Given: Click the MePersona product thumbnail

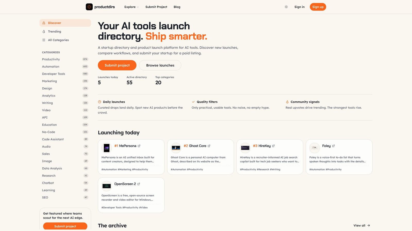Looking at the screenshot, I should (x=107, y=148).
